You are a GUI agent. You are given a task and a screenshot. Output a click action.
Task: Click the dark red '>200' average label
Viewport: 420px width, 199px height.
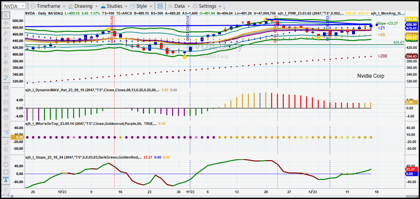[382, 56]
